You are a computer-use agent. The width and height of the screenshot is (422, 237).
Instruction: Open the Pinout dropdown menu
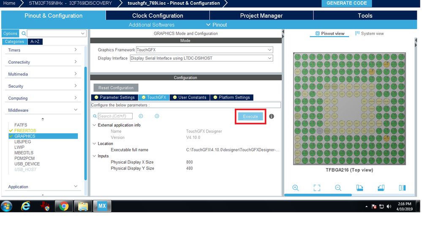coord(217,25)
